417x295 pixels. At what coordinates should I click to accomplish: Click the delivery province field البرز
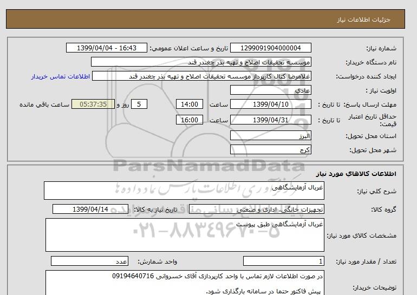pos(270,135)
